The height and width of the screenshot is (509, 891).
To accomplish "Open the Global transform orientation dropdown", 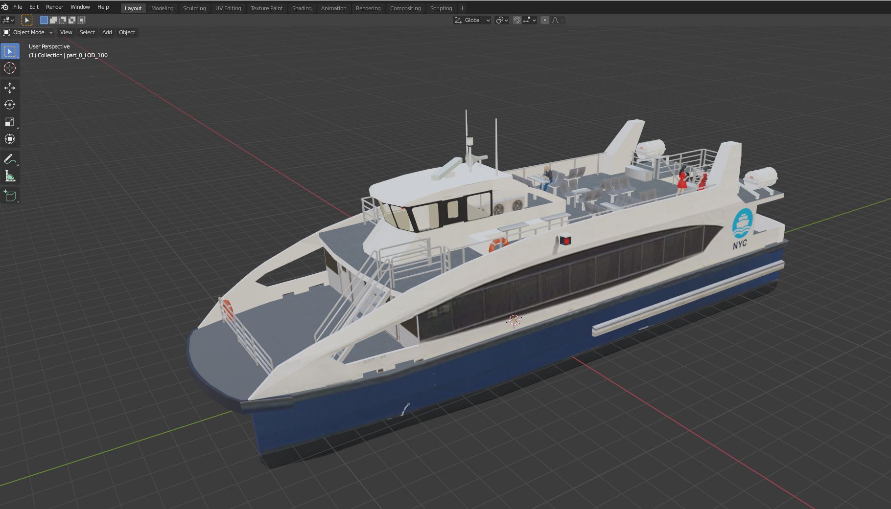I will point(472,20).
